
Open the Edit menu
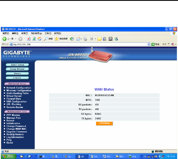(15, 33)
